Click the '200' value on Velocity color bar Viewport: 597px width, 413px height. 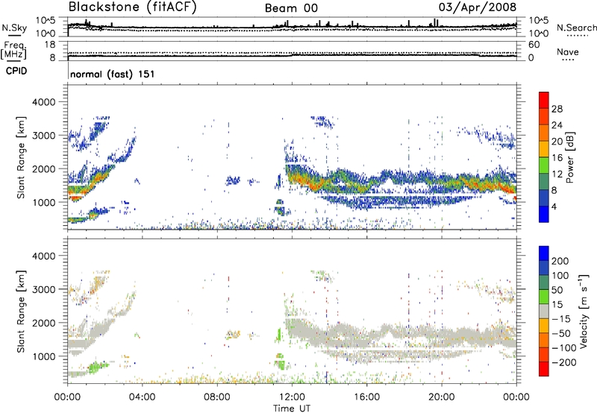point(560,261)
